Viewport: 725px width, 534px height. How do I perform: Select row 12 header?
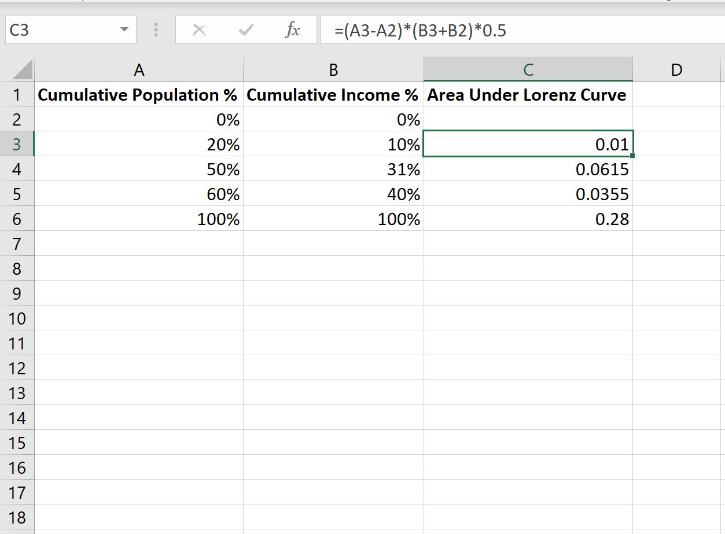click(x=17, y=368)
